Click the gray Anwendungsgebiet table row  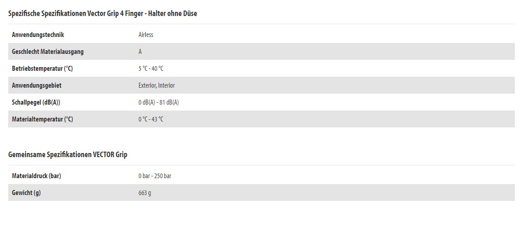(x=262, y=85)
